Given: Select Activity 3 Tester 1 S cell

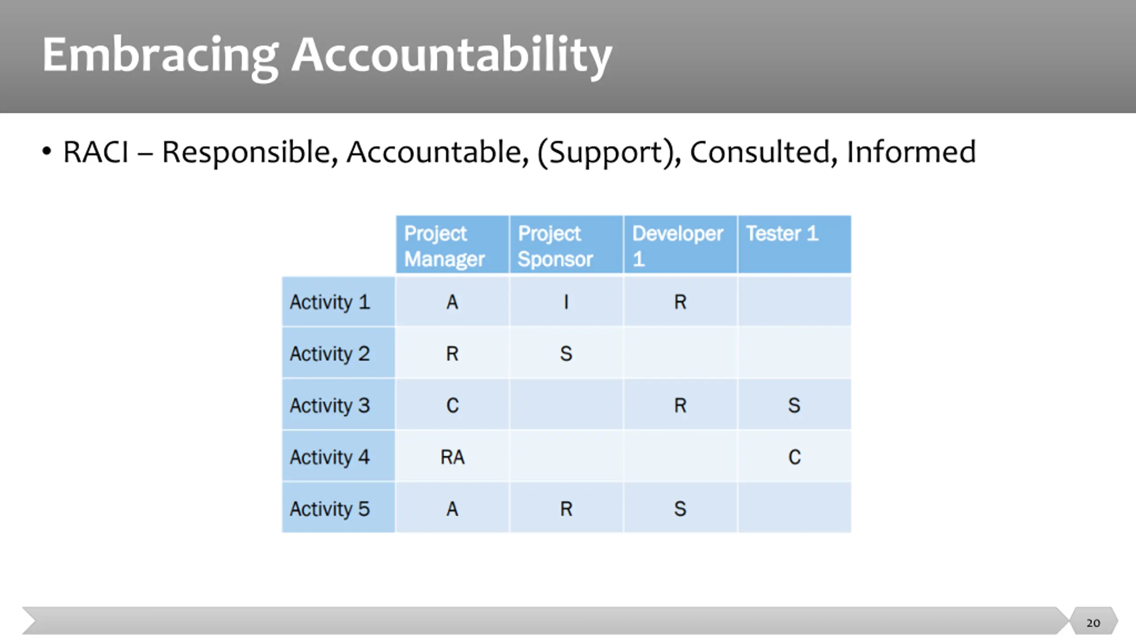Looking at the screenshot, I should coord(794,405).
